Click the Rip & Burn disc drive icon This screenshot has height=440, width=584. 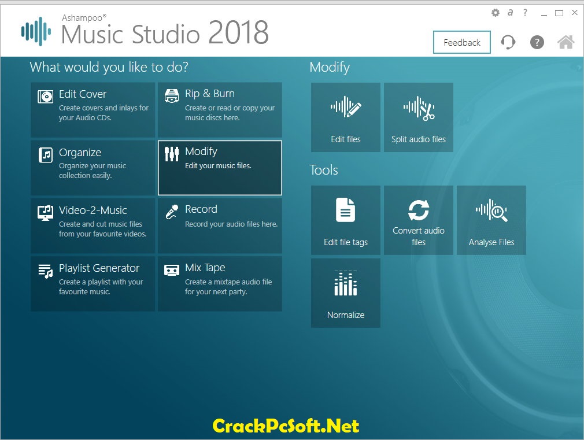click(x=172, y=96)
